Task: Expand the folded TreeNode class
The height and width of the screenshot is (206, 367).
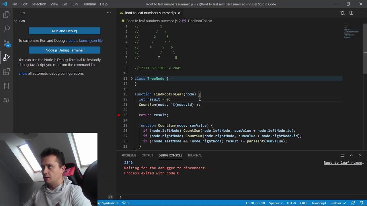Action: [x=132, y=79]
